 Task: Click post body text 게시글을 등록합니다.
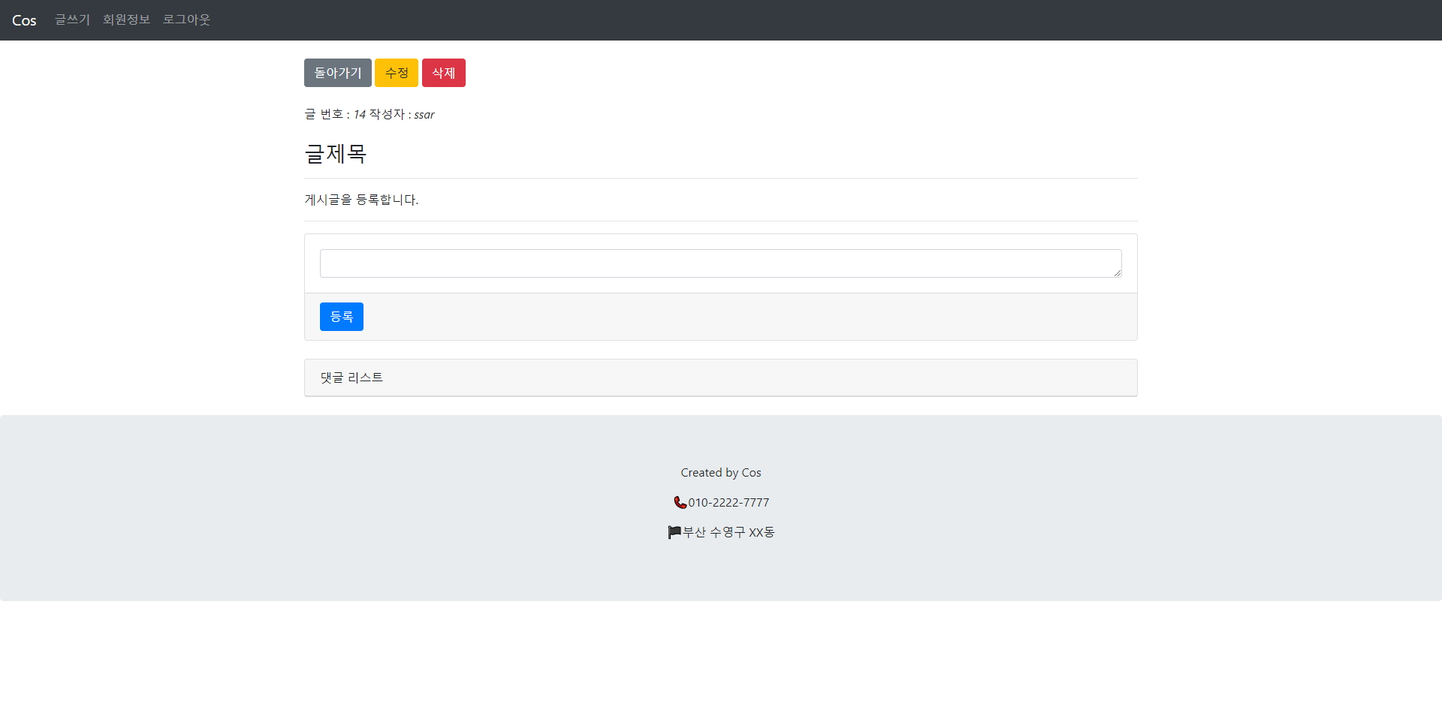(x=361, y=200)
